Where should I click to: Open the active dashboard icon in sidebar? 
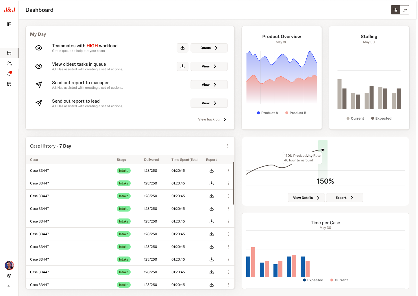click(9, 53)
